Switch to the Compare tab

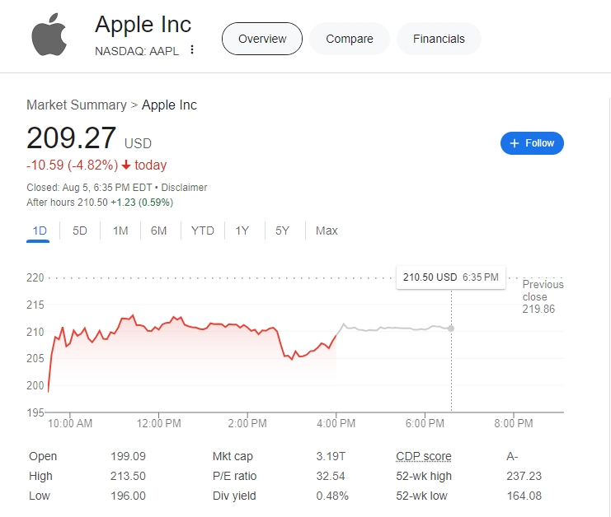click(x=350, y=39)
